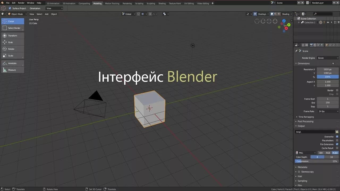Open the Render Engine Eevee dropdown
Screen dimensions: 340x191
click(328, 58)
